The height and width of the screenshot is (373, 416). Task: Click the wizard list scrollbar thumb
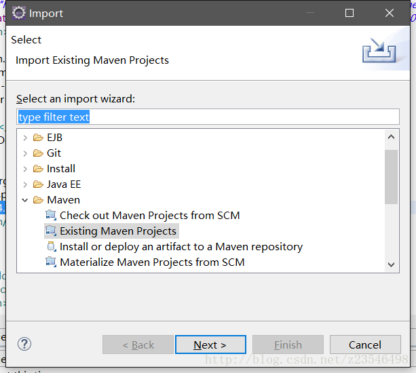click(391, 177)
